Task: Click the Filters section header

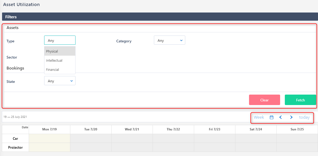Action: [11, 16]
